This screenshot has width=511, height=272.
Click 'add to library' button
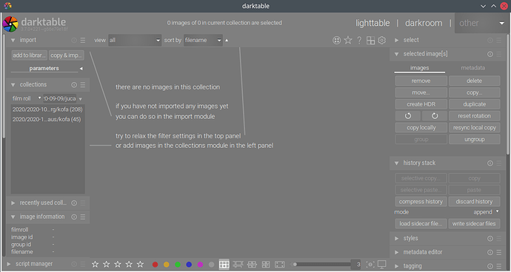click(30, 55)
